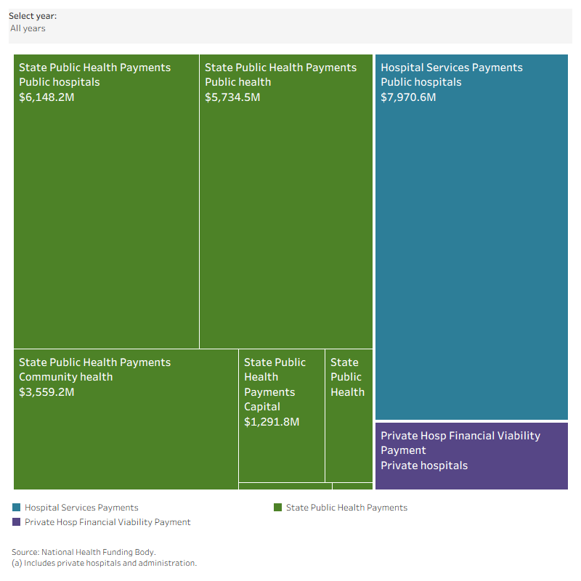Select the Community health $3,559.2M tile

point(126,419)
